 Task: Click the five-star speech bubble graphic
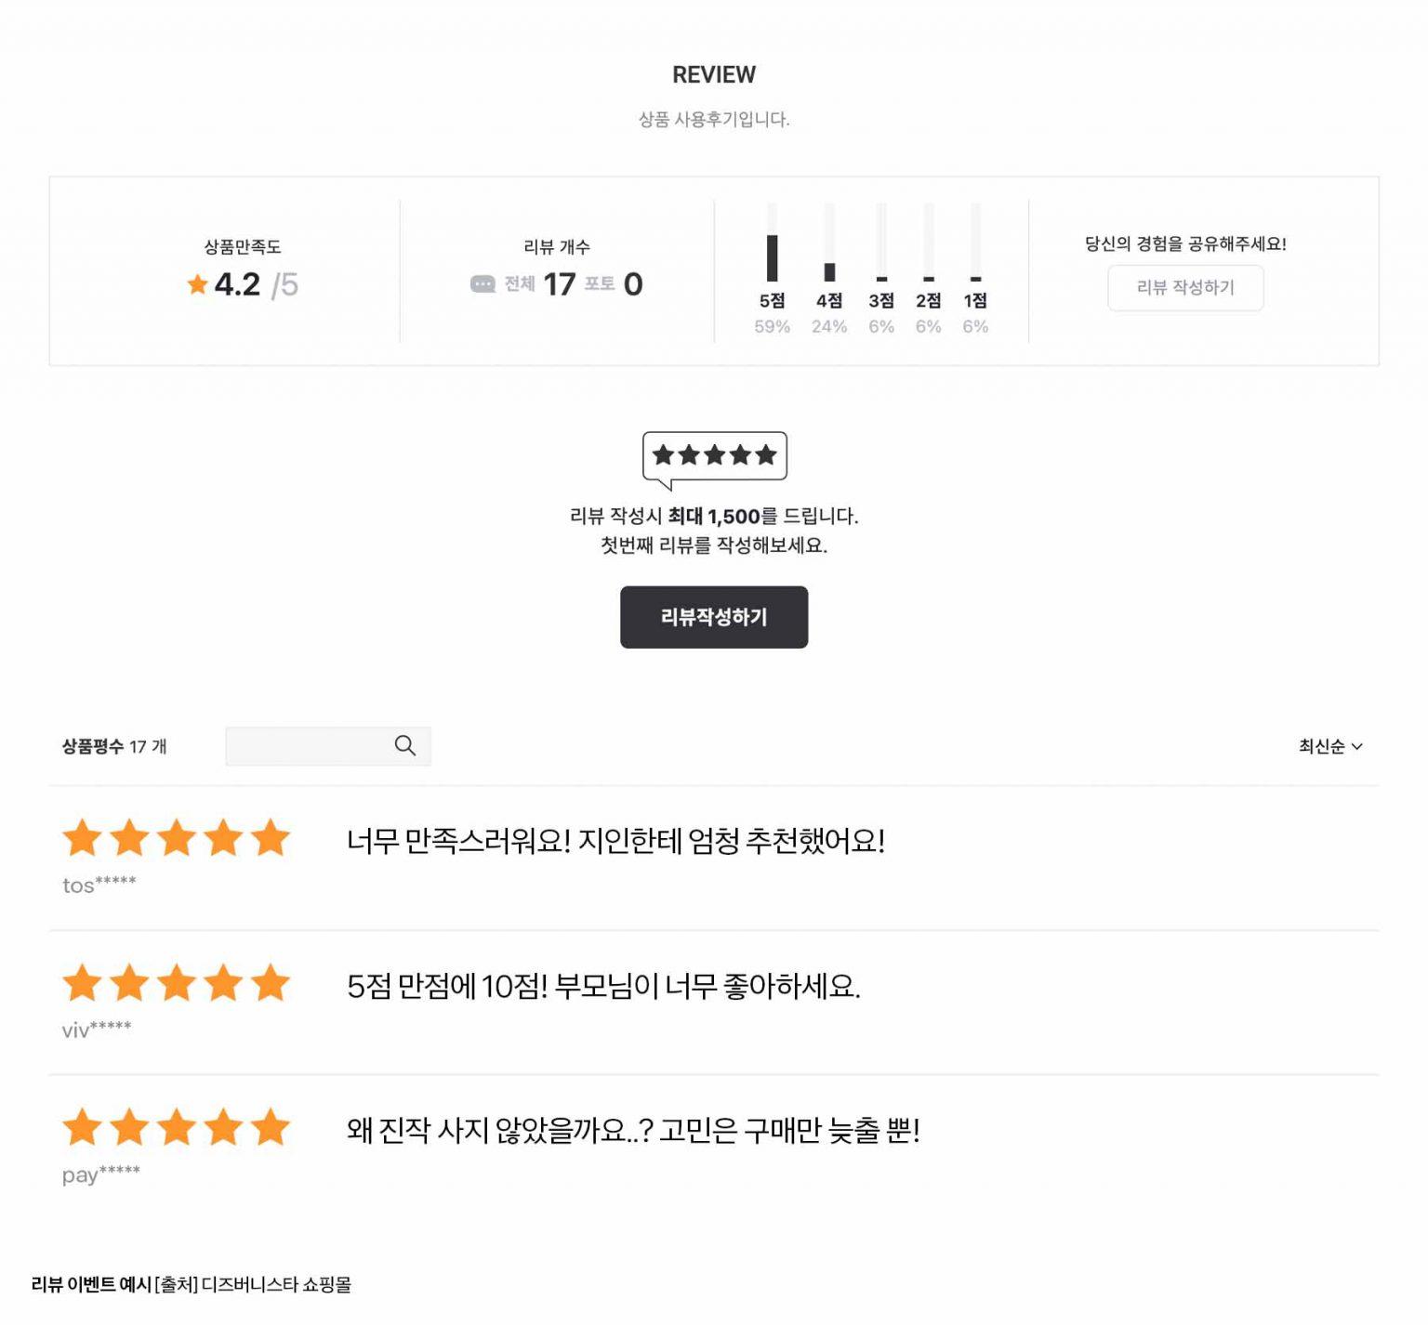(714, 456)
